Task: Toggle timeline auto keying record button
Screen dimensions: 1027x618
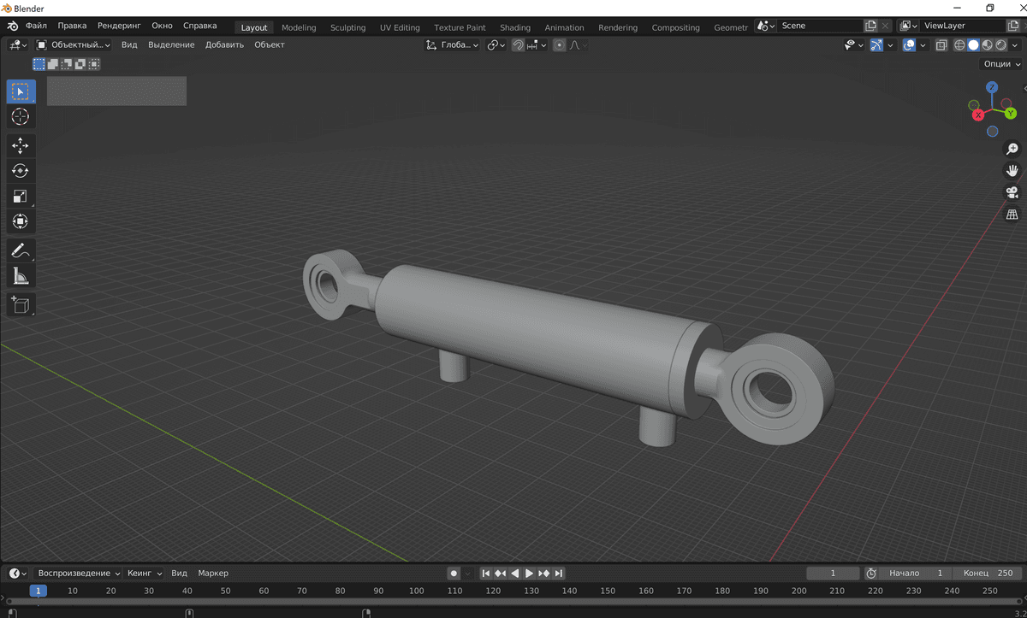Action: [454, 573]
